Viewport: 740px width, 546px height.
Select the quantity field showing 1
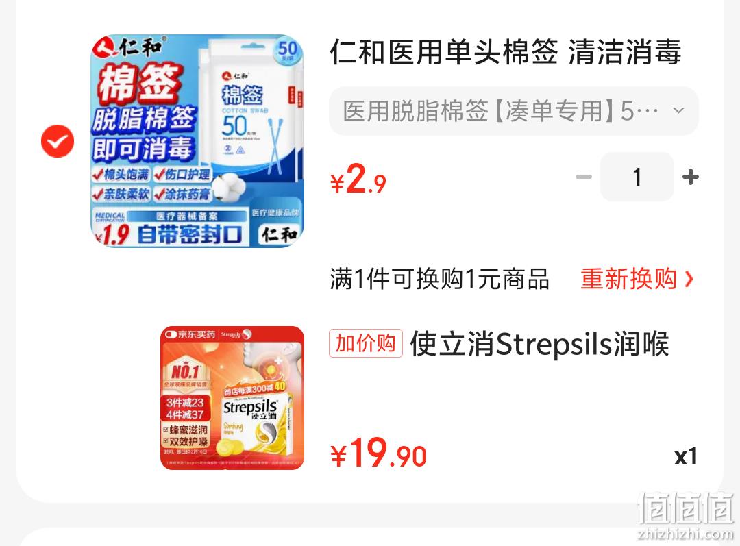click(637, 177)
